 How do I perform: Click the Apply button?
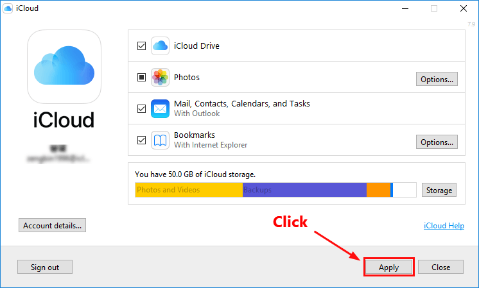388,267
